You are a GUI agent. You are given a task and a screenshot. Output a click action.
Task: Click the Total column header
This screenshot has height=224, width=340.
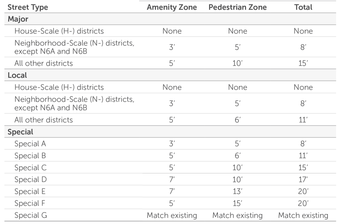pyautogui.click(x=303, y=7)
